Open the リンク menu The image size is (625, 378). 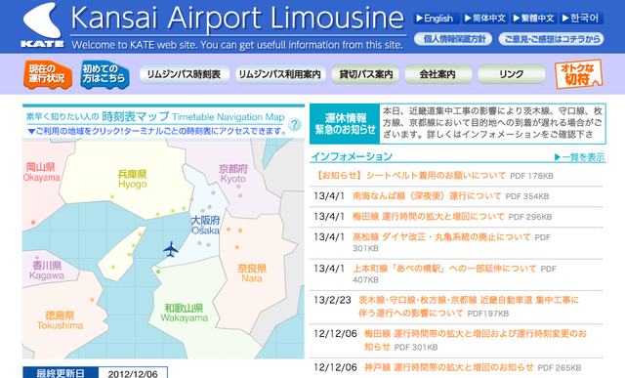pyautogui.click(x=512, y=74)
